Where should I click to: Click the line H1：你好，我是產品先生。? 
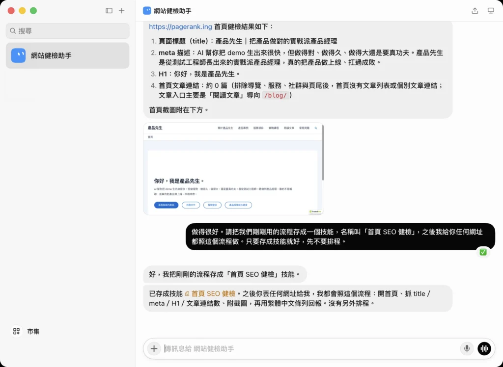tap(199, 74)
